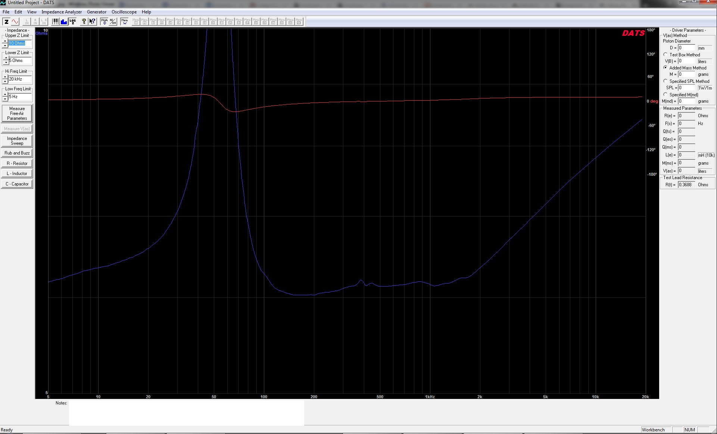Viewport: 717px width, 434px height.
Task: Click the test box V(B) liters field
Action: (x=686, y=61)
